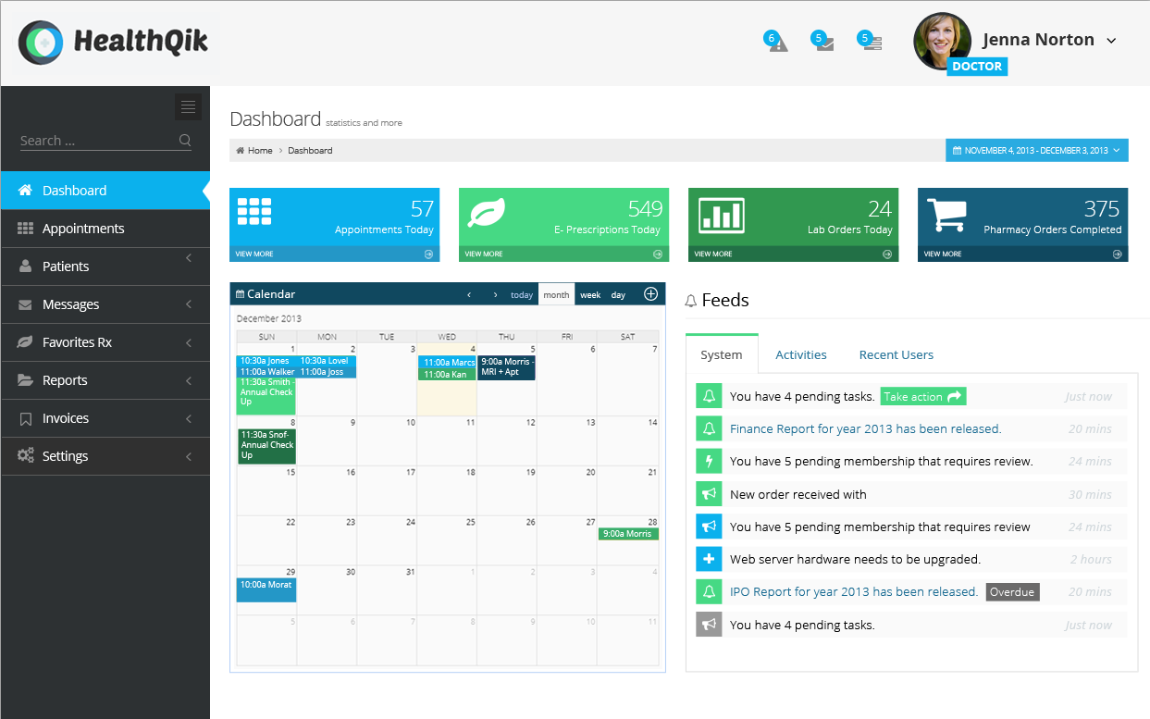The height and width of the screenshot is (719, 1150).
Task: Go to previous month in Calendar
Action: coord(469,295)
